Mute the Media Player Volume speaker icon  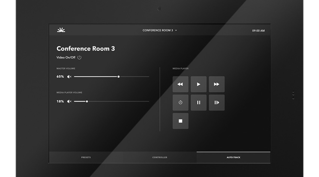point(69,102)
